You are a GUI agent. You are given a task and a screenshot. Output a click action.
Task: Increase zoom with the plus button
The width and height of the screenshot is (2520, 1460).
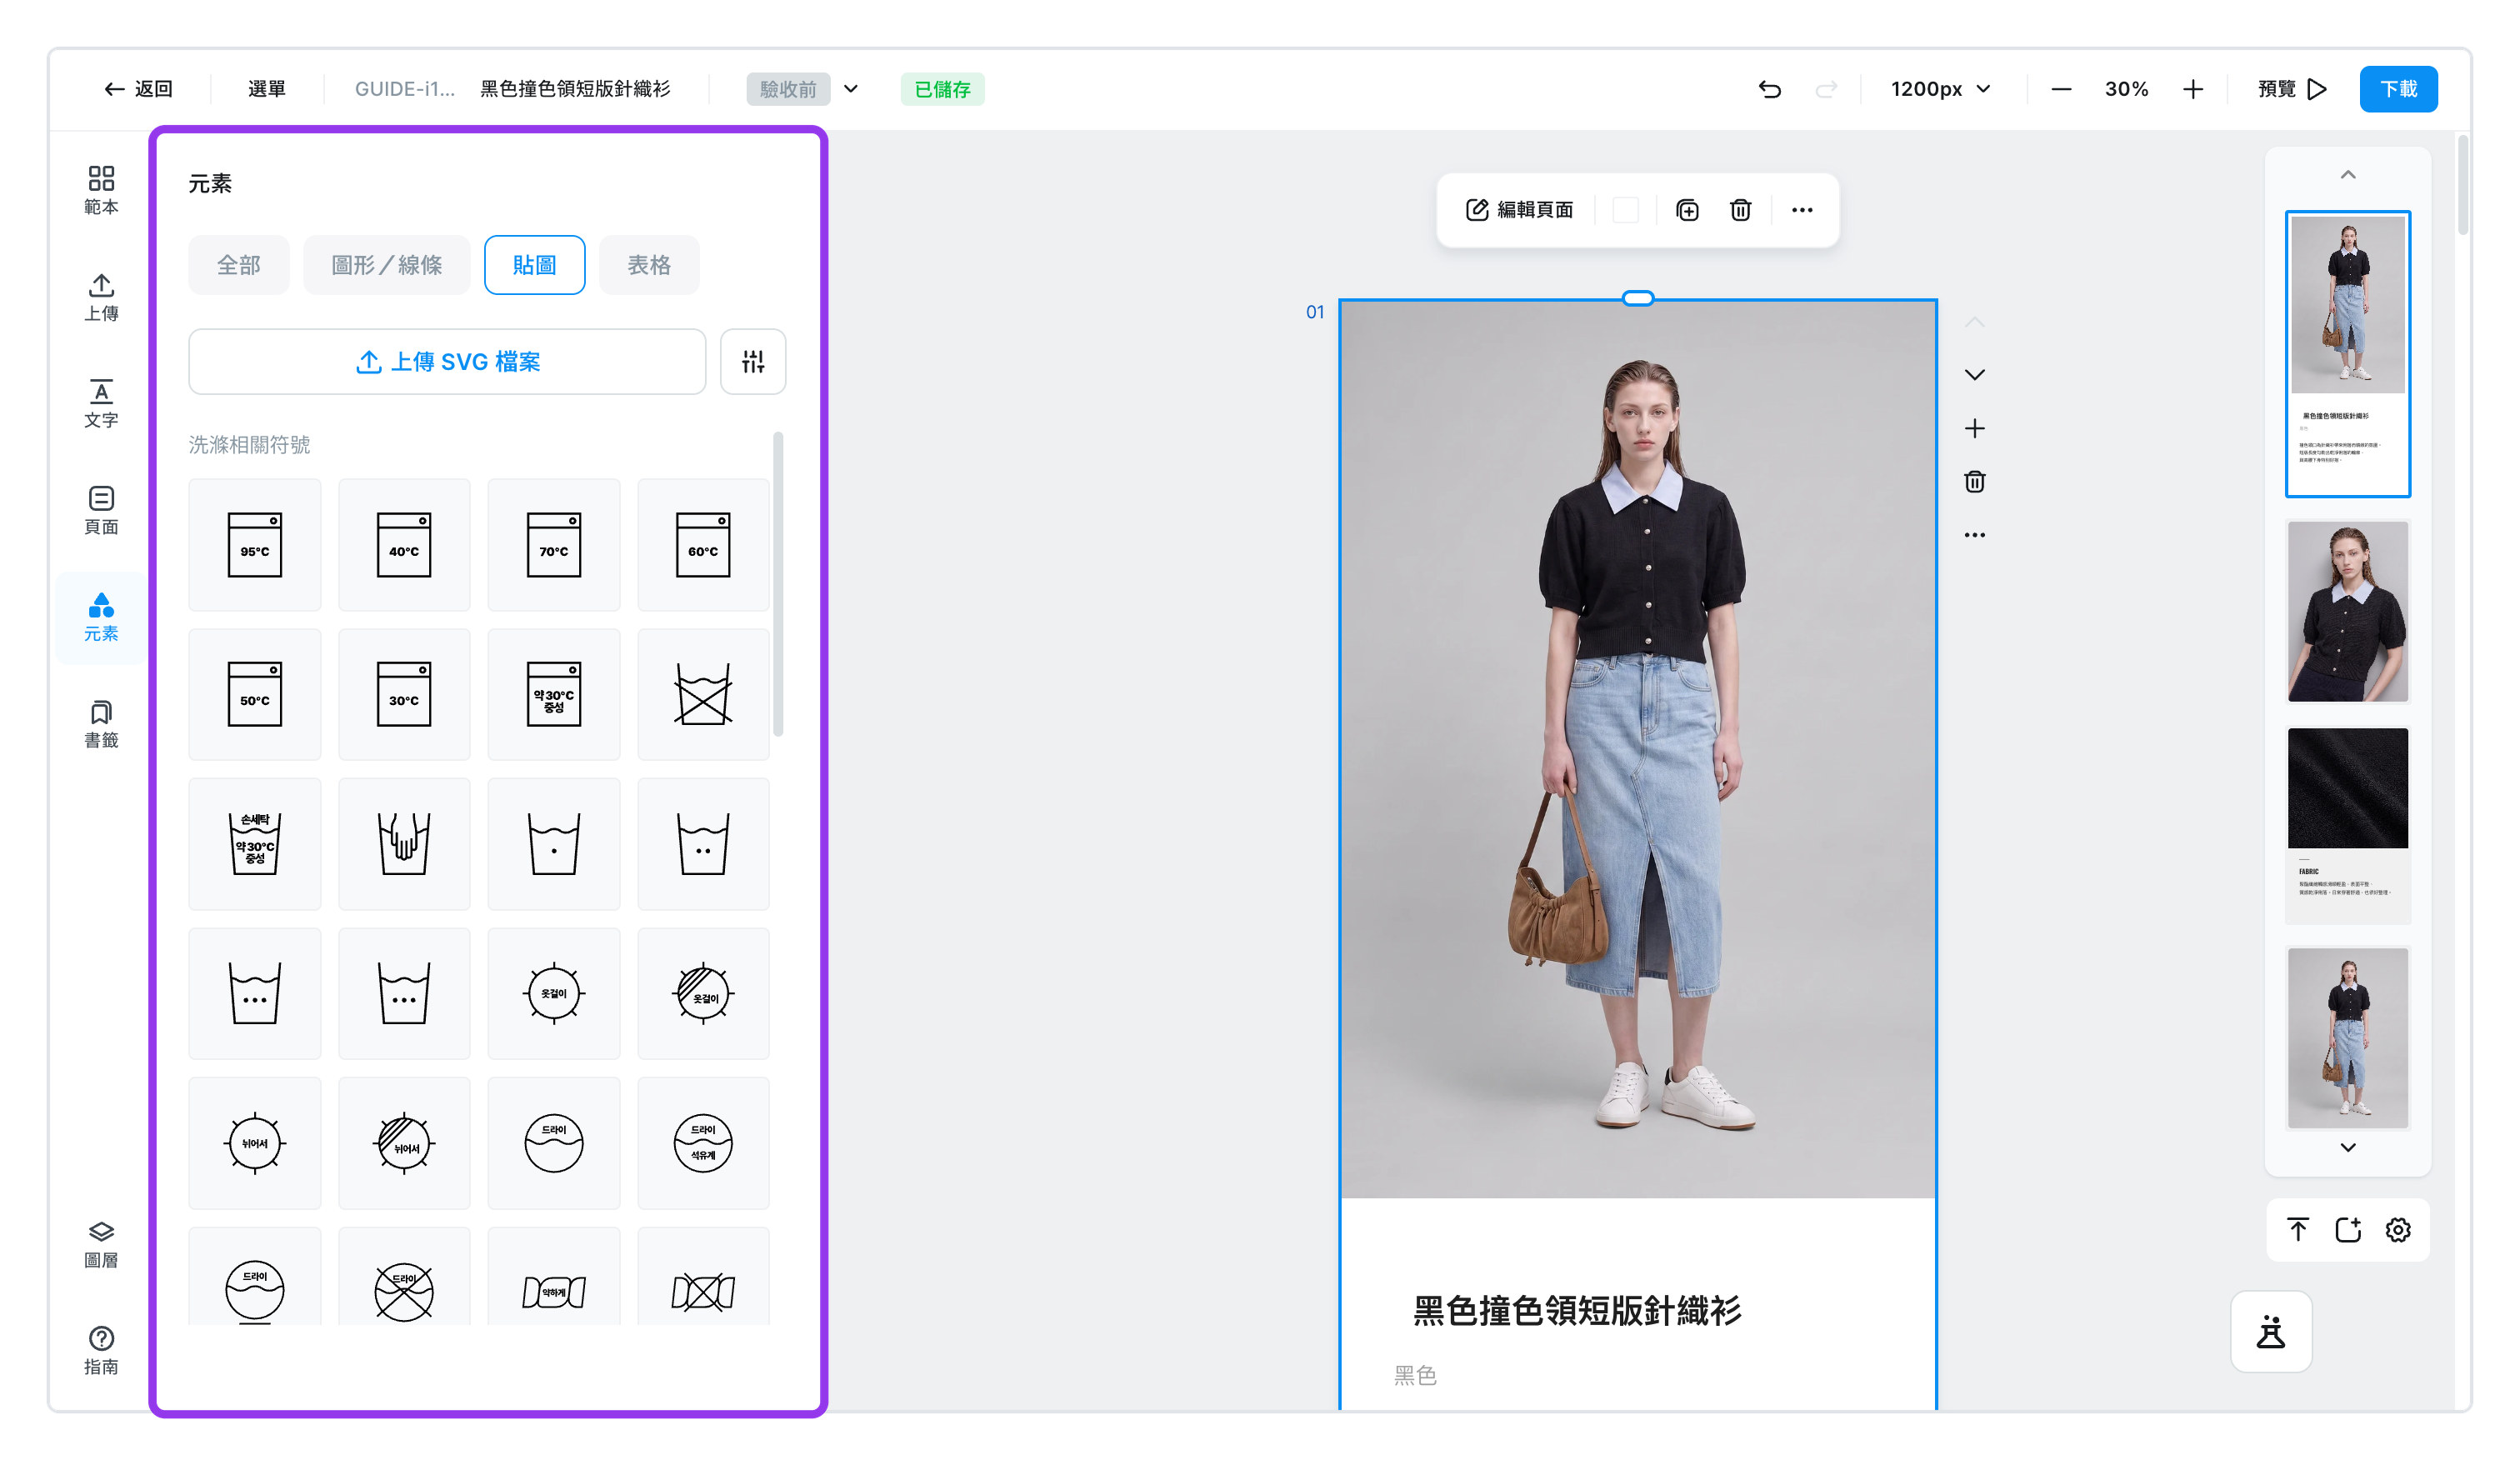point(2193,89)
